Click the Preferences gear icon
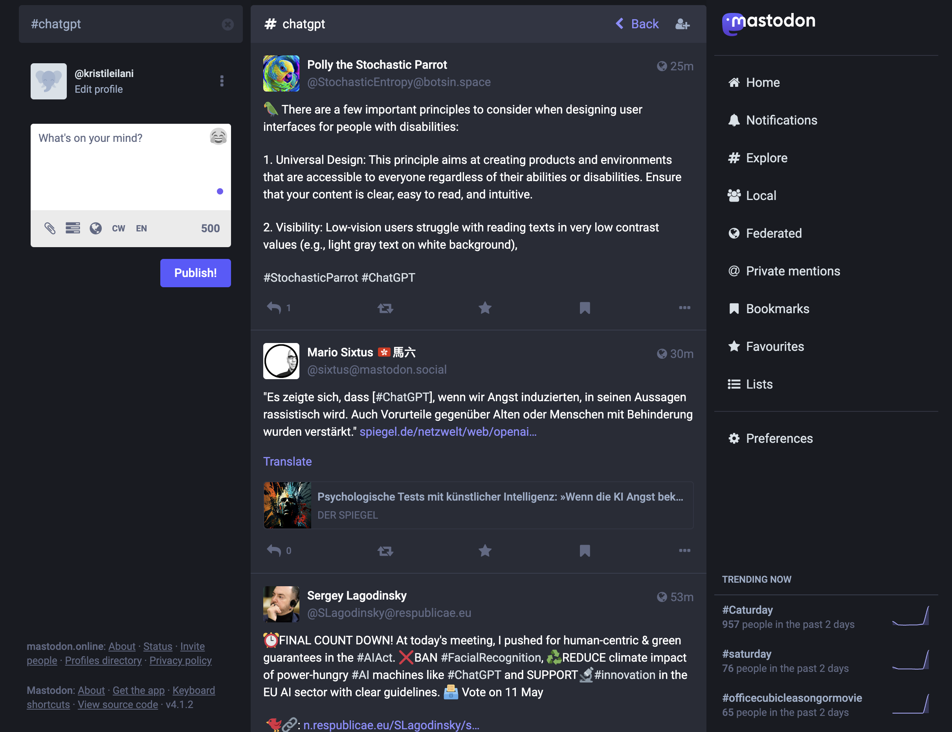This screenshot has width=952, height=732. (x=734, y=438)
